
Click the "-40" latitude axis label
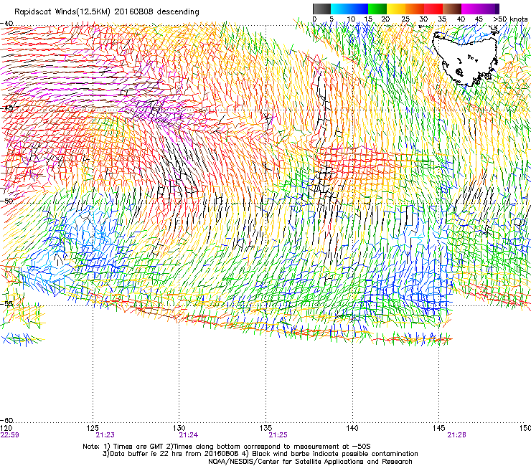pos(6,24)
